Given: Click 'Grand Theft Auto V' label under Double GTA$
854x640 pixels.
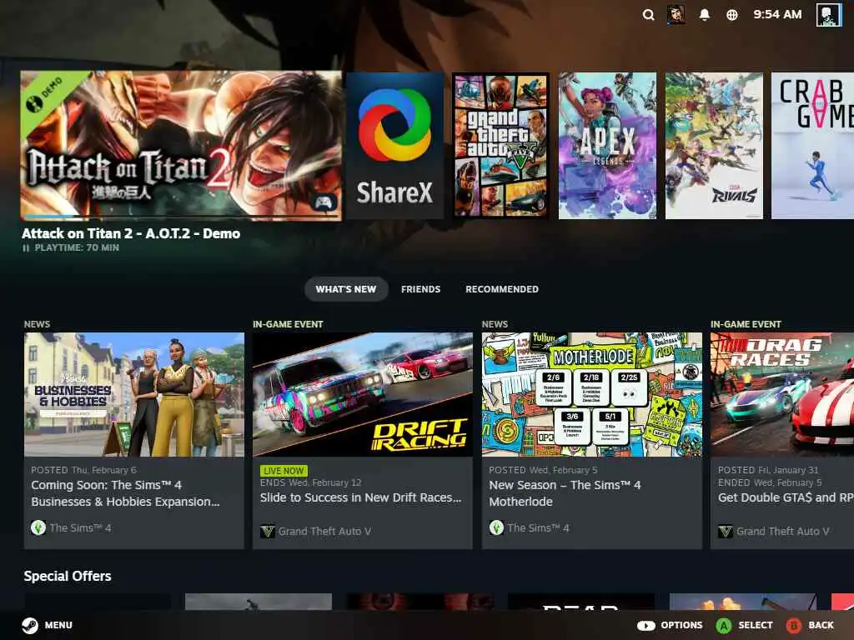Looking at the screenshot, I should pyautogui.click(x=783, y=531).
